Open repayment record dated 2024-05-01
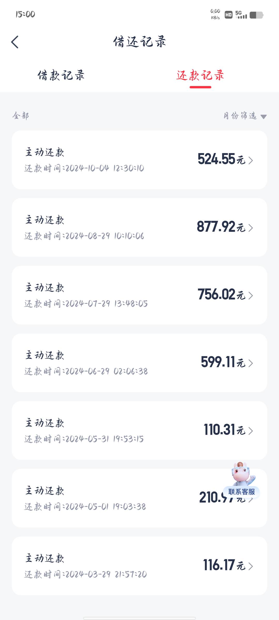Viewport: 279px width, 620px height. (x=139, y=498)
